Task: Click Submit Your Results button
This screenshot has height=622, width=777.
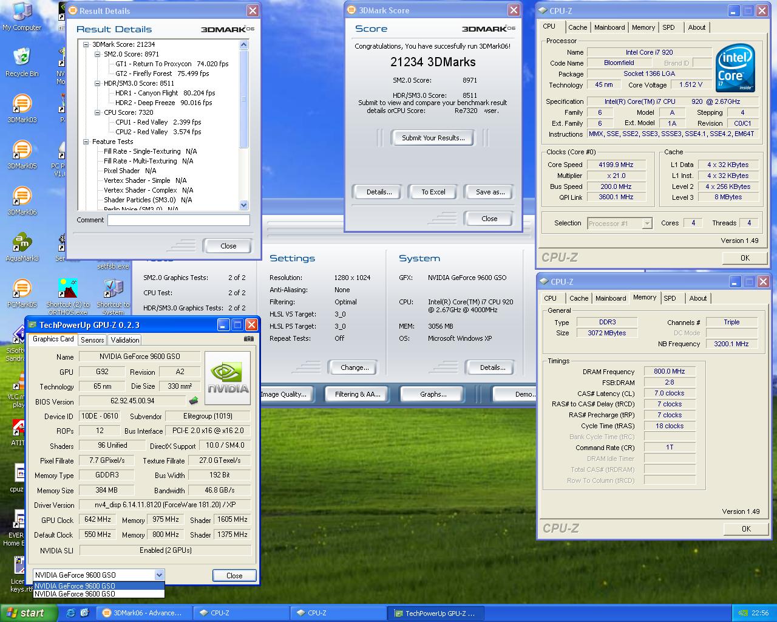Action: pyautogui.click(x=433, y=138)
